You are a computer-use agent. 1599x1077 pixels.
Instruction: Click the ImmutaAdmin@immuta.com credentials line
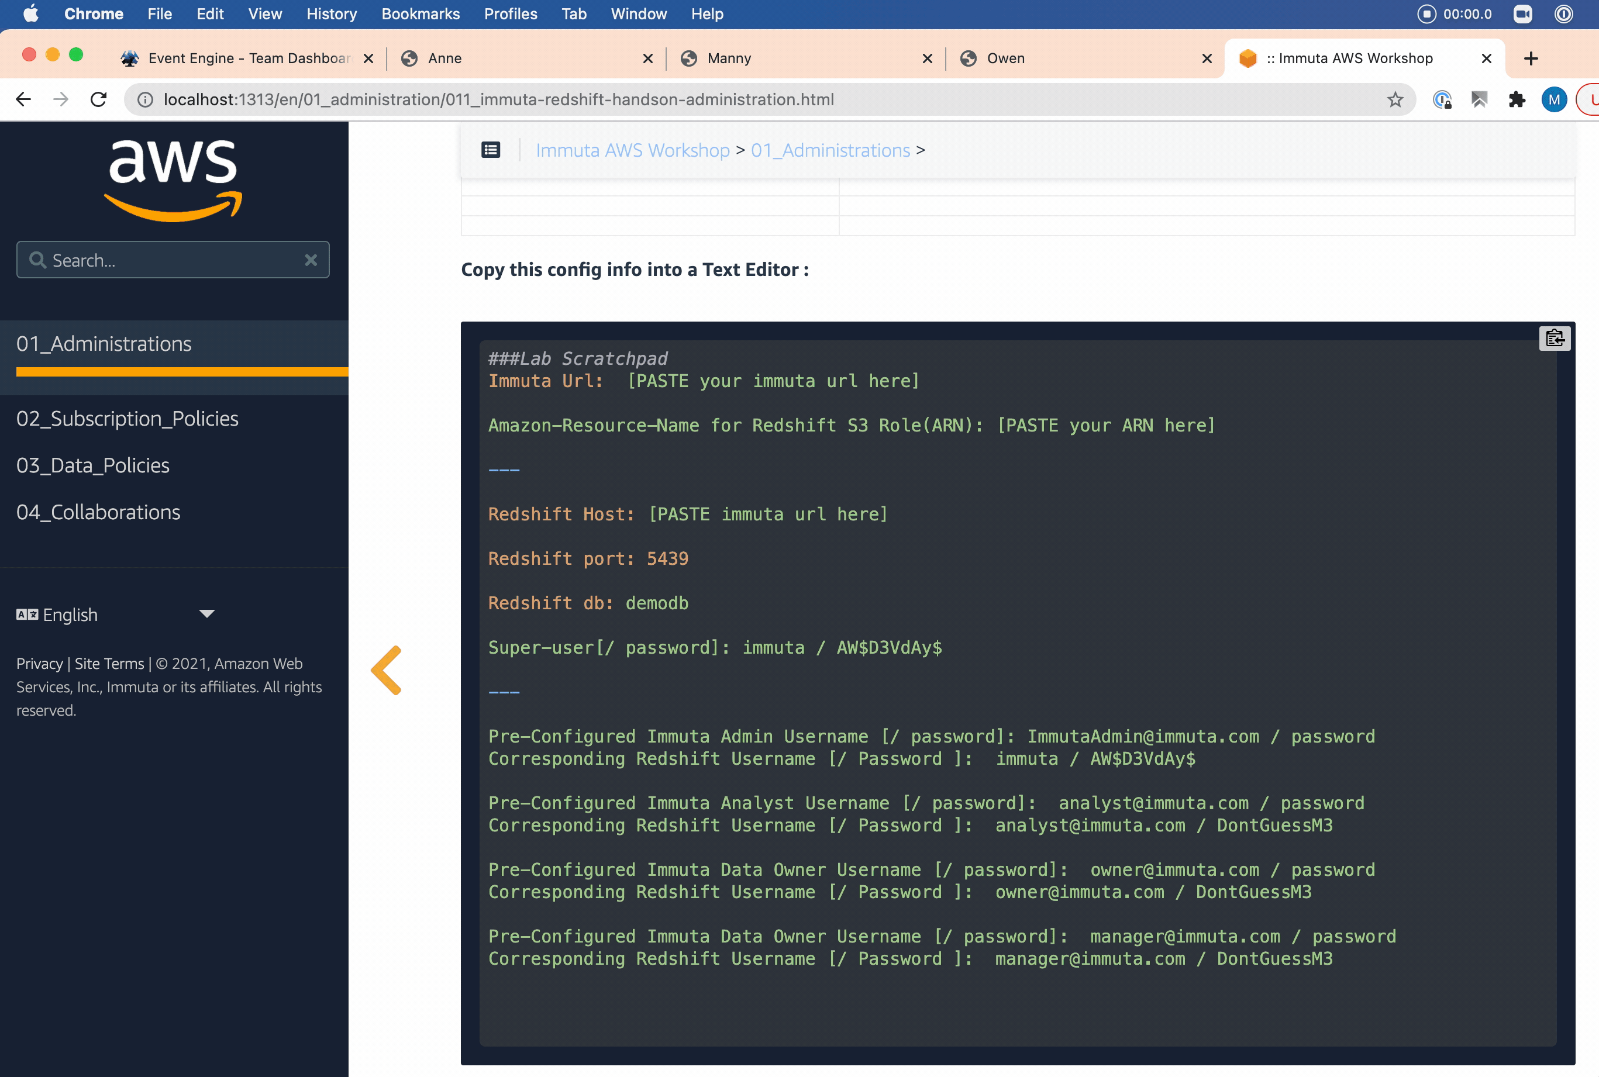(931, 736)
